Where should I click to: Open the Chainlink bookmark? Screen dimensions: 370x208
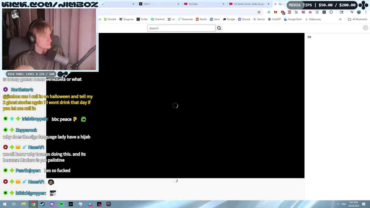158,19
